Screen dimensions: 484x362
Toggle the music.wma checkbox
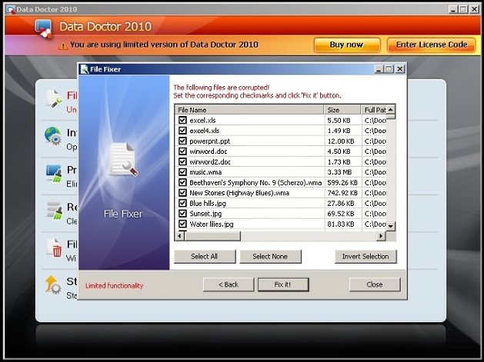tap(182, 172)
